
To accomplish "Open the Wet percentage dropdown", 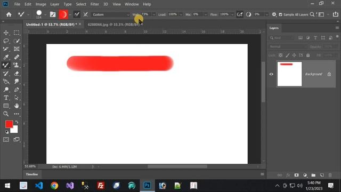I will tap(154, 14).
